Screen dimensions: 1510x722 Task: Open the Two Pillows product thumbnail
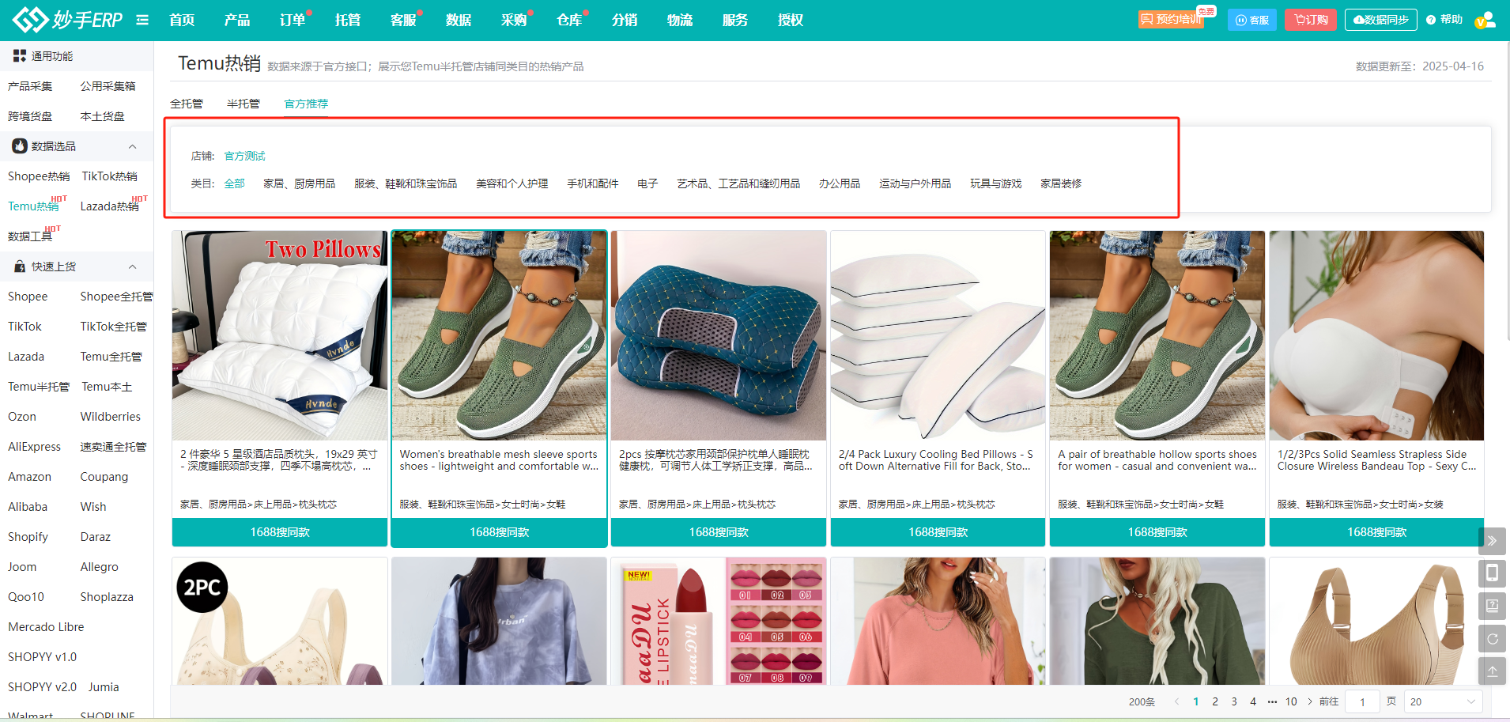point(280,335)
